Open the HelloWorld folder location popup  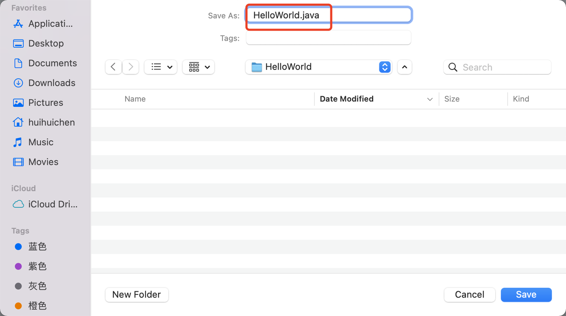pos(319,67)
